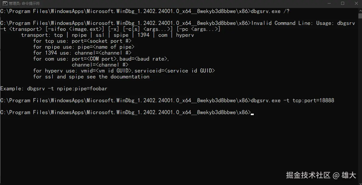Click the title bar text 管理员: 命令提示符

click(24, 4)
